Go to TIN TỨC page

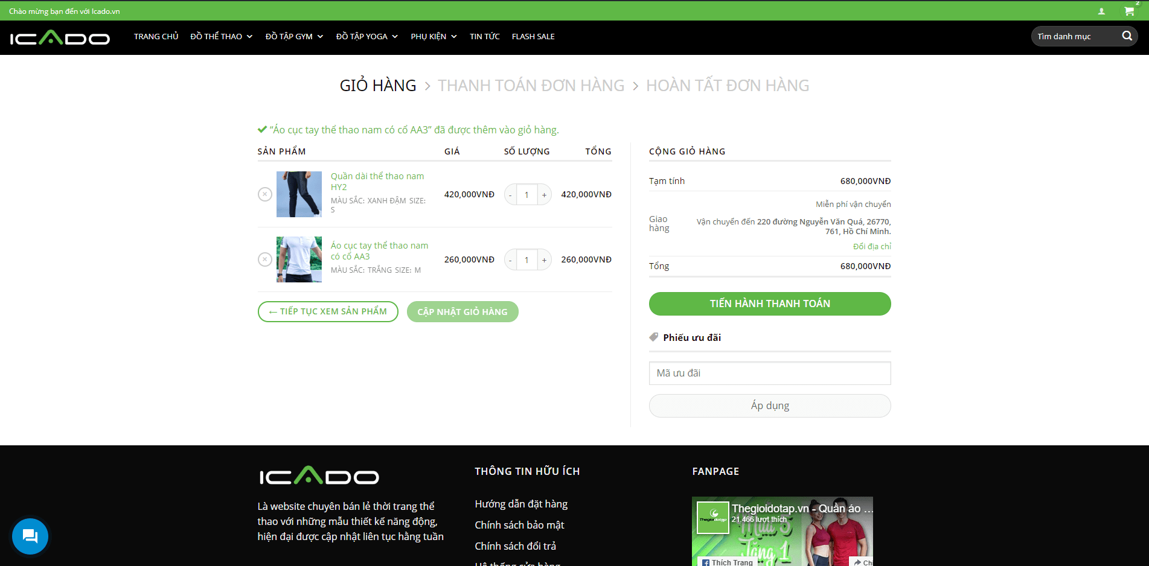tap(484, 37)
